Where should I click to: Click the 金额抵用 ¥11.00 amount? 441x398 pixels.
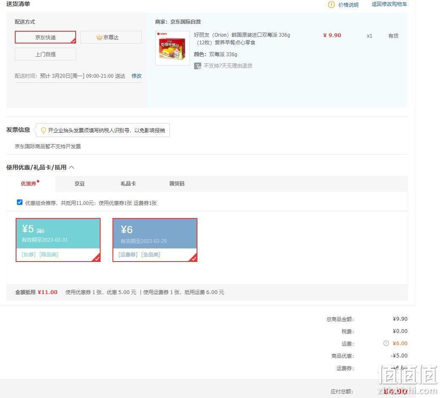click(x=47, y=292)
